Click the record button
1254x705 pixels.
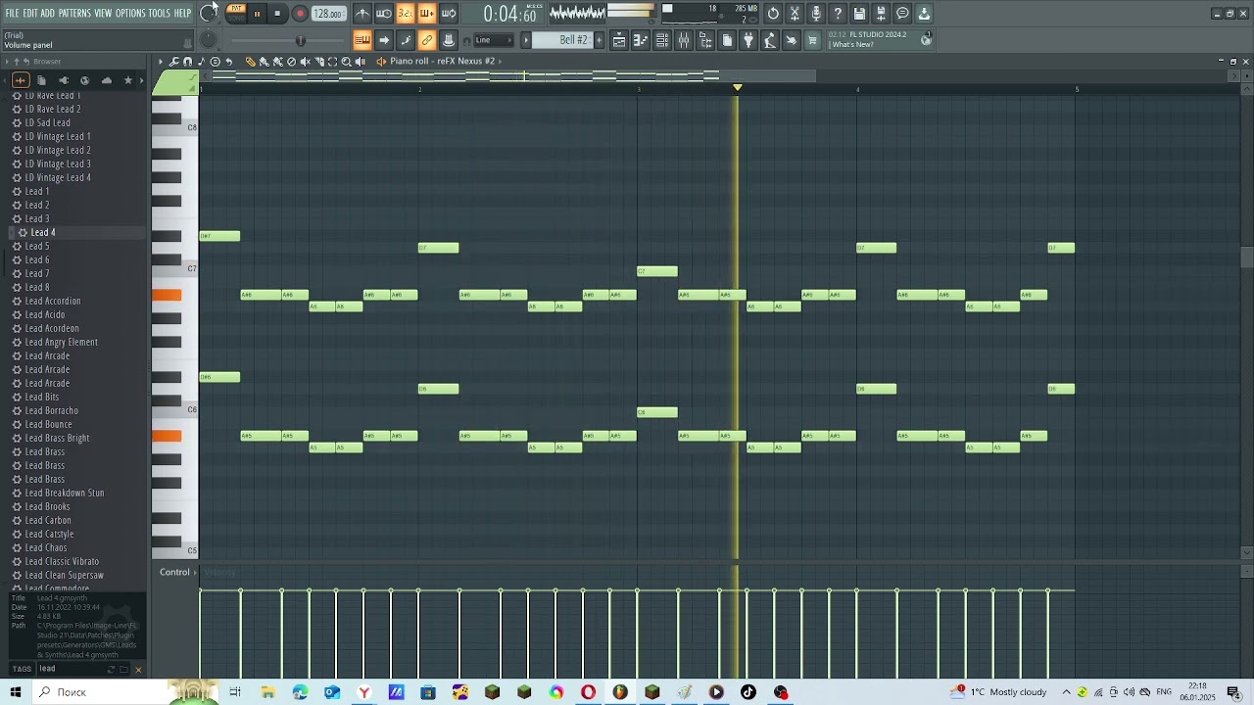point(300,14)
